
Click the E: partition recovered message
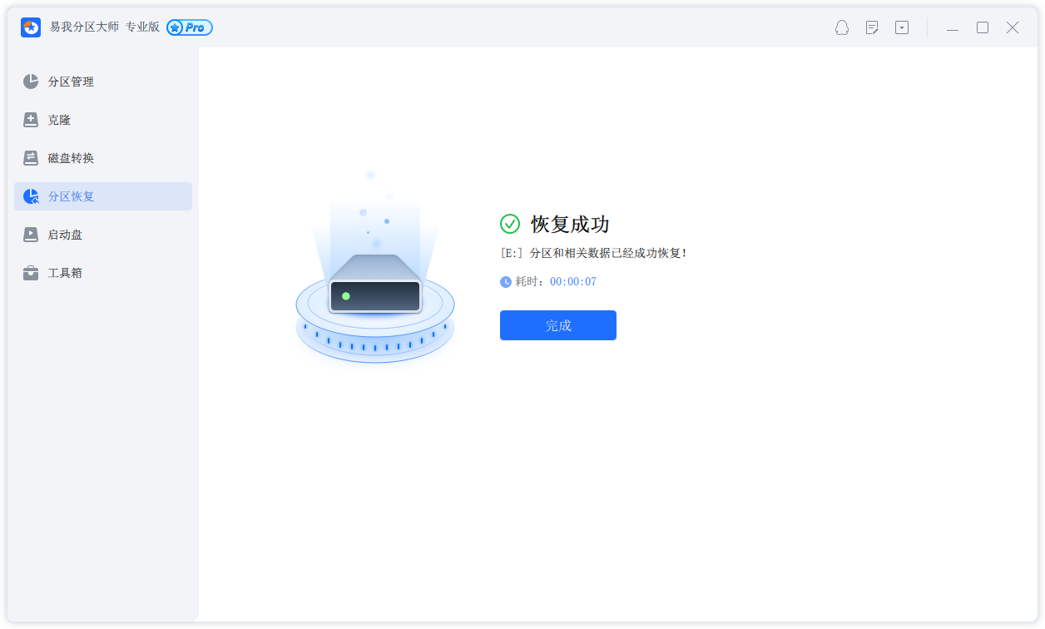[x=594, y=253]
